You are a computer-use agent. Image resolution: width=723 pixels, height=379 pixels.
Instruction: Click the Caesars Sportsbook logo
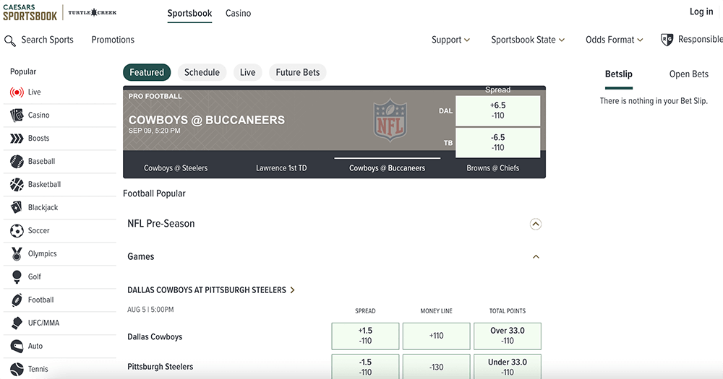[x=30, y=12]
